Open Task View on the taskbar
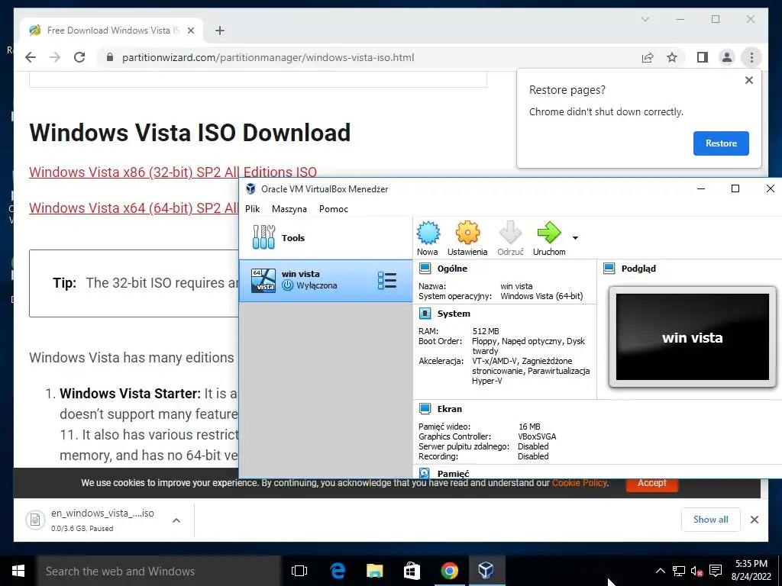This screenshot has width=782, height=586. 299,571
